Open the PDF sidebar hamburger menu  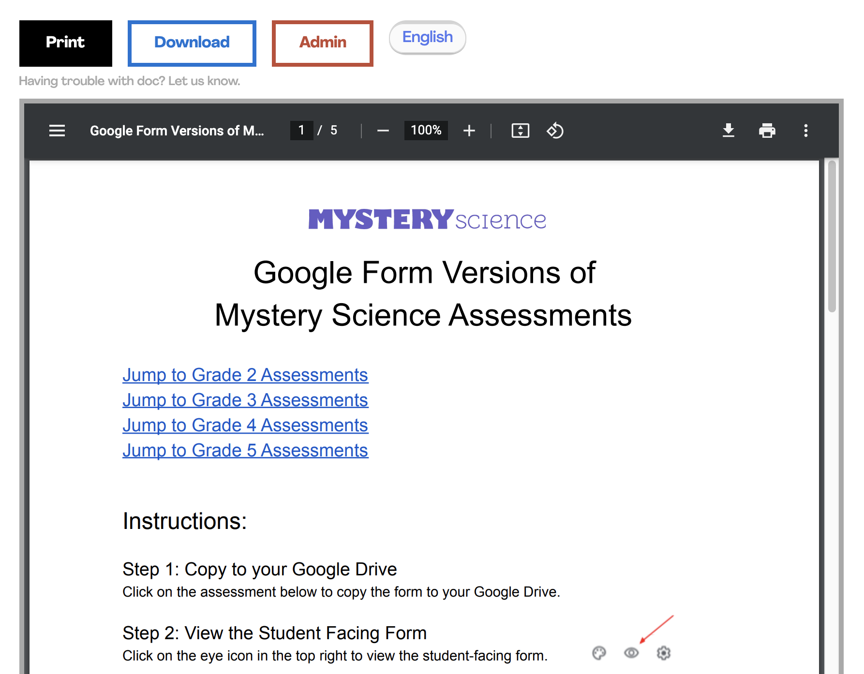point(57,131)
